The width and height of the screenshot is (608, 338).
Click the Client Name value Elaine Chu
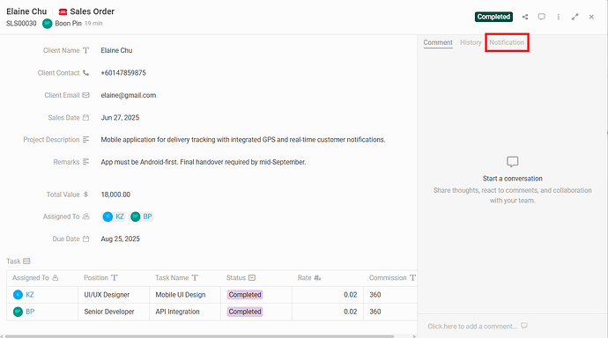coord(116,50)
